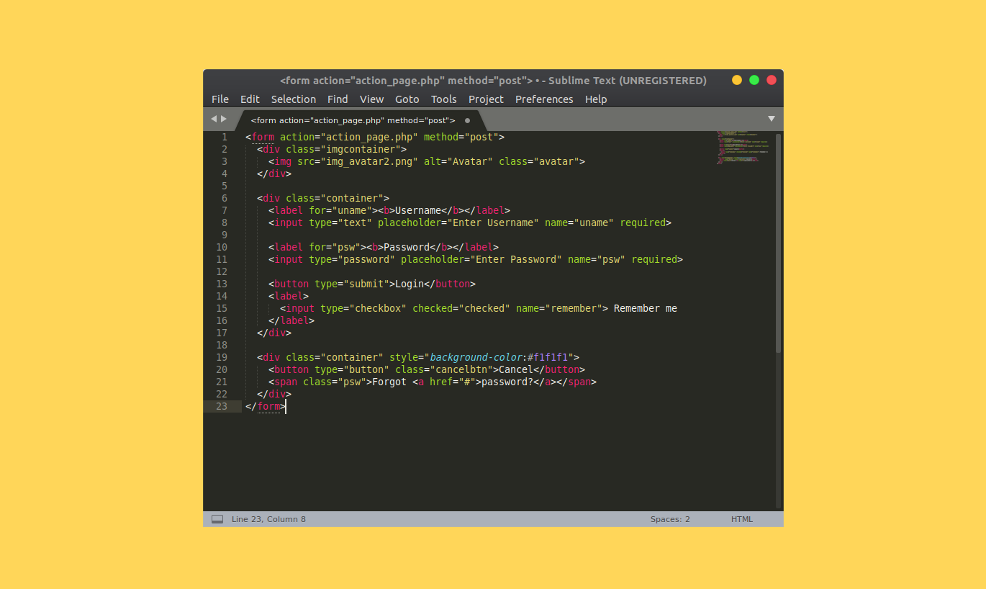Click the word Cancel on line 20
The width and height of the screenshot is (986, 589).
[516, 369]
